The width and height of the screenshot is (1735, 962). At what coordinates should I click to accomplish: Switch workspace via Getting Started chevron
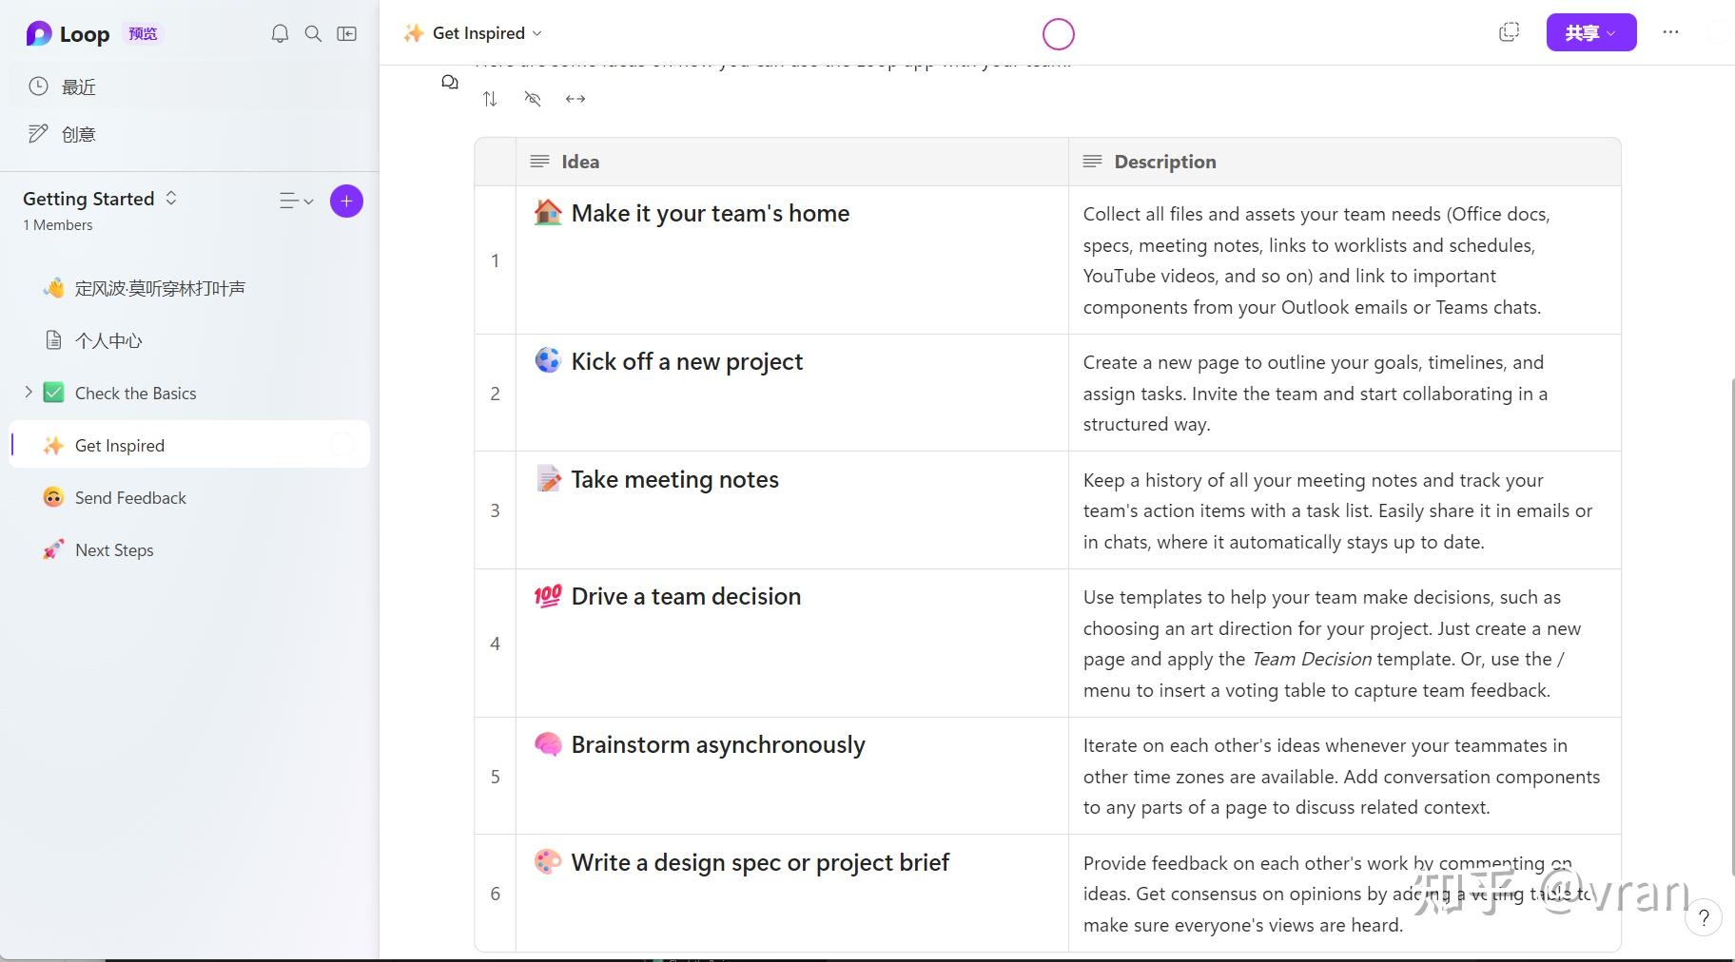coord(171,198)
